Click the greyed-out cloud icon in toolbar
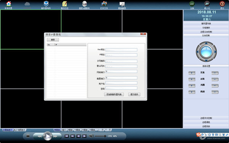 point(27,4)
